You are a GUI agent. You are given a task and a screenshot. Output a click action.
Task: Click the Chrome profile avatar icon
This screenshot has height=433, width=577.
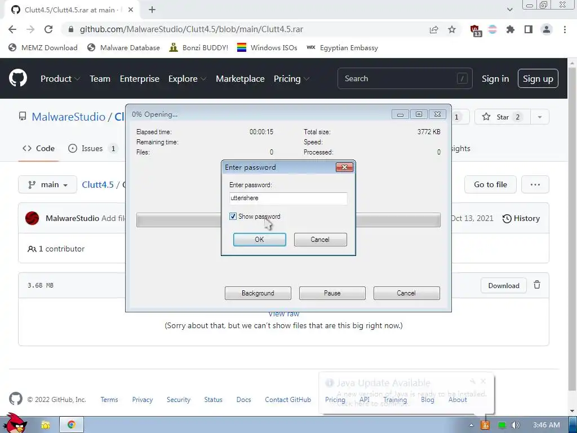tap(547, 29)
